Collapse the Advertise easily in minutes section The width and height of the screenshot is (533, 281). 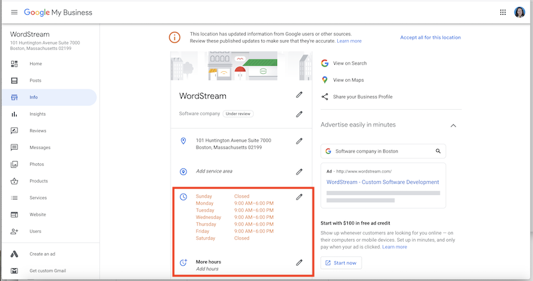pos(453,126)
